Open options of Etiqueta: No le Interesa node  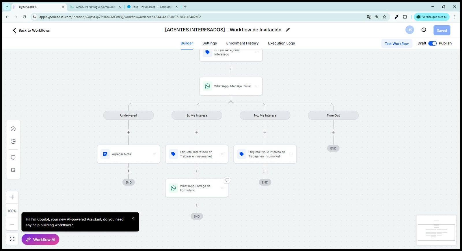coord(291,154)
